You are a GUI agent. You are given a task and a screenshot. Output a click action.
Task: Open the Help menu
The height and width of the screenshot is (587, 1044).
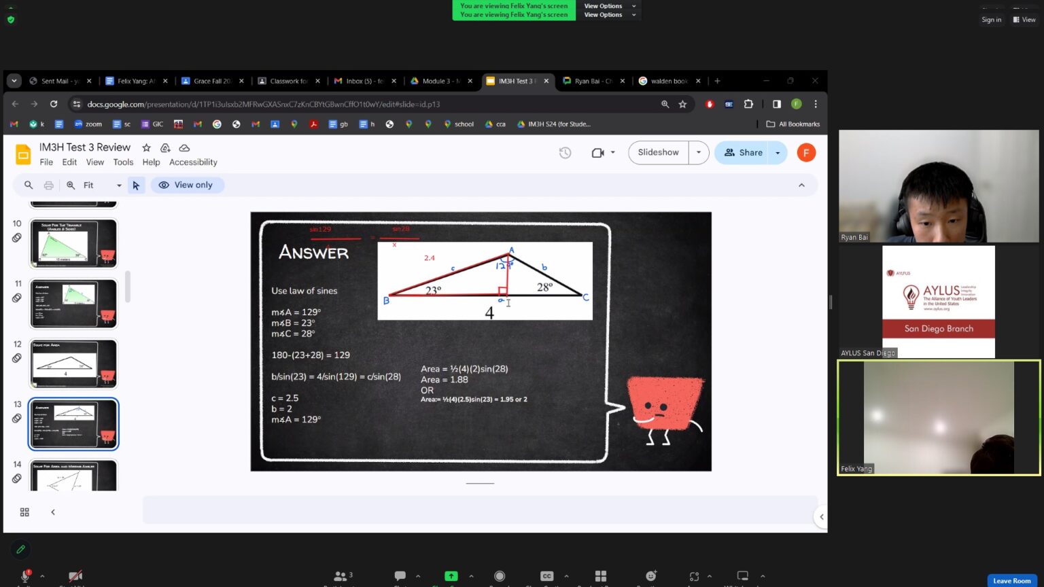[x=151, y=162]
